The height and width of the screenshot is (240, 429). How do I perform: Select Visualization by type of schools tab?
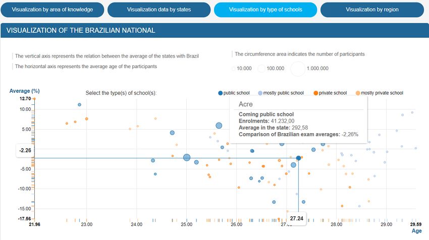(x=265, y=10)
